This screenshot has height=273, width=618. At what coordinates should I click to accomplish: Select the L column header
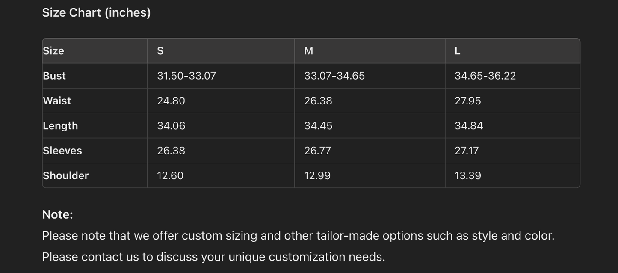click(x=457, y=51)
